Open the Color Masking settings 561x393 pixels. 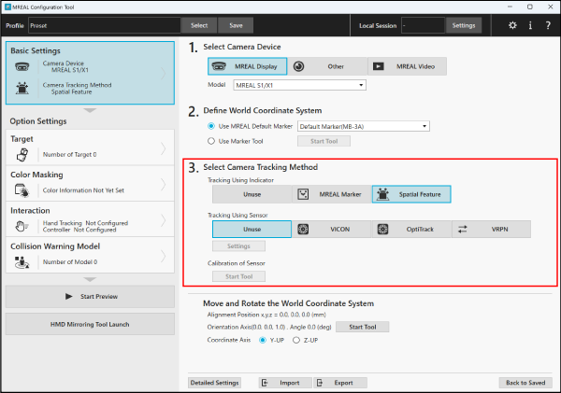[x=90, y=183]
